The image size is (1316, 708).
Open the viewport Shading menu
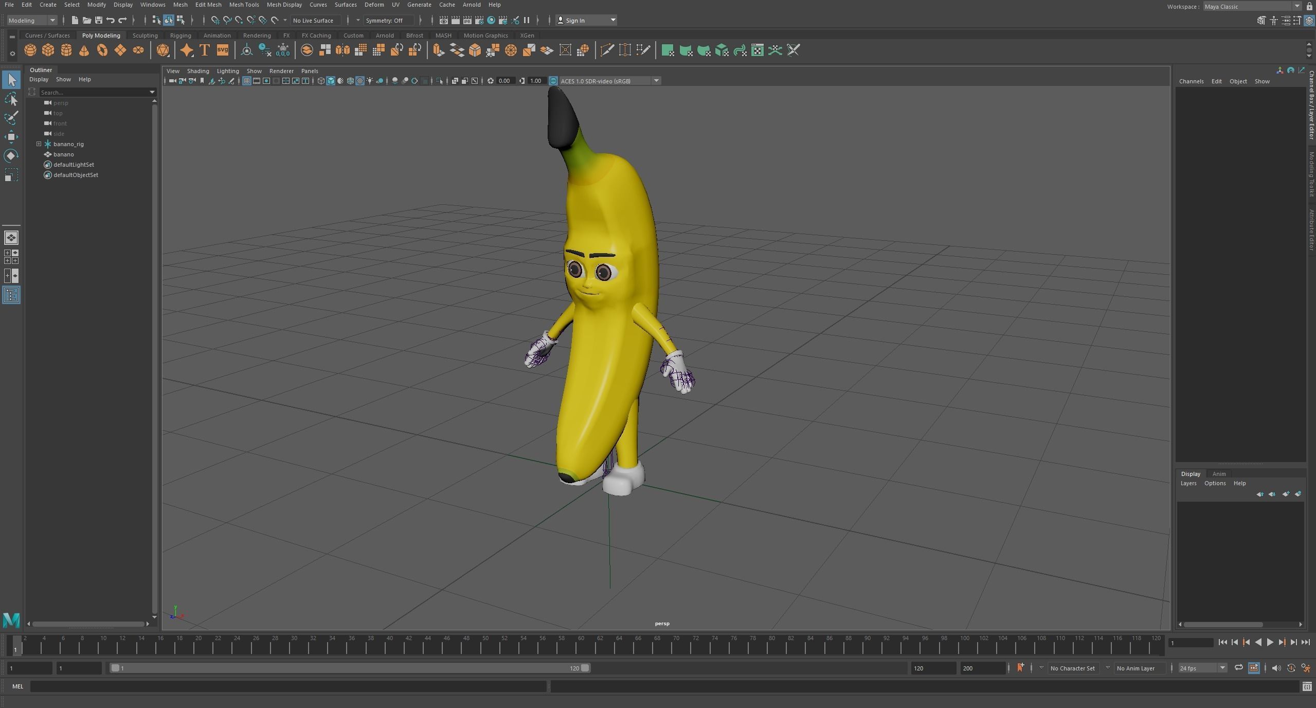pyautogui.click(x=198, y=71)
